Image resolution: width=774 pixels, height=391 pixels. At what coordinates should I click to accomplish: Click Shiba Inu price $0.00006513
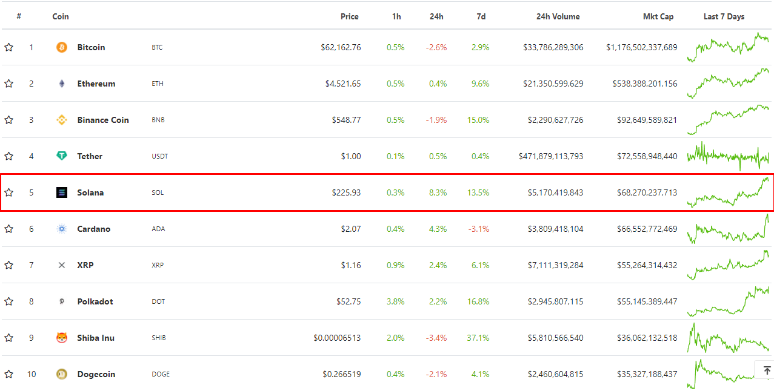point(338,338)
